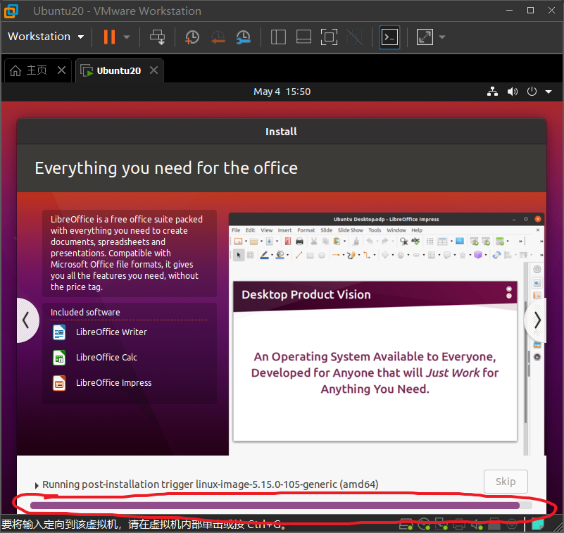
Task: Click the 'Everything you need for the office' heading
Action: tap(166, 168)
